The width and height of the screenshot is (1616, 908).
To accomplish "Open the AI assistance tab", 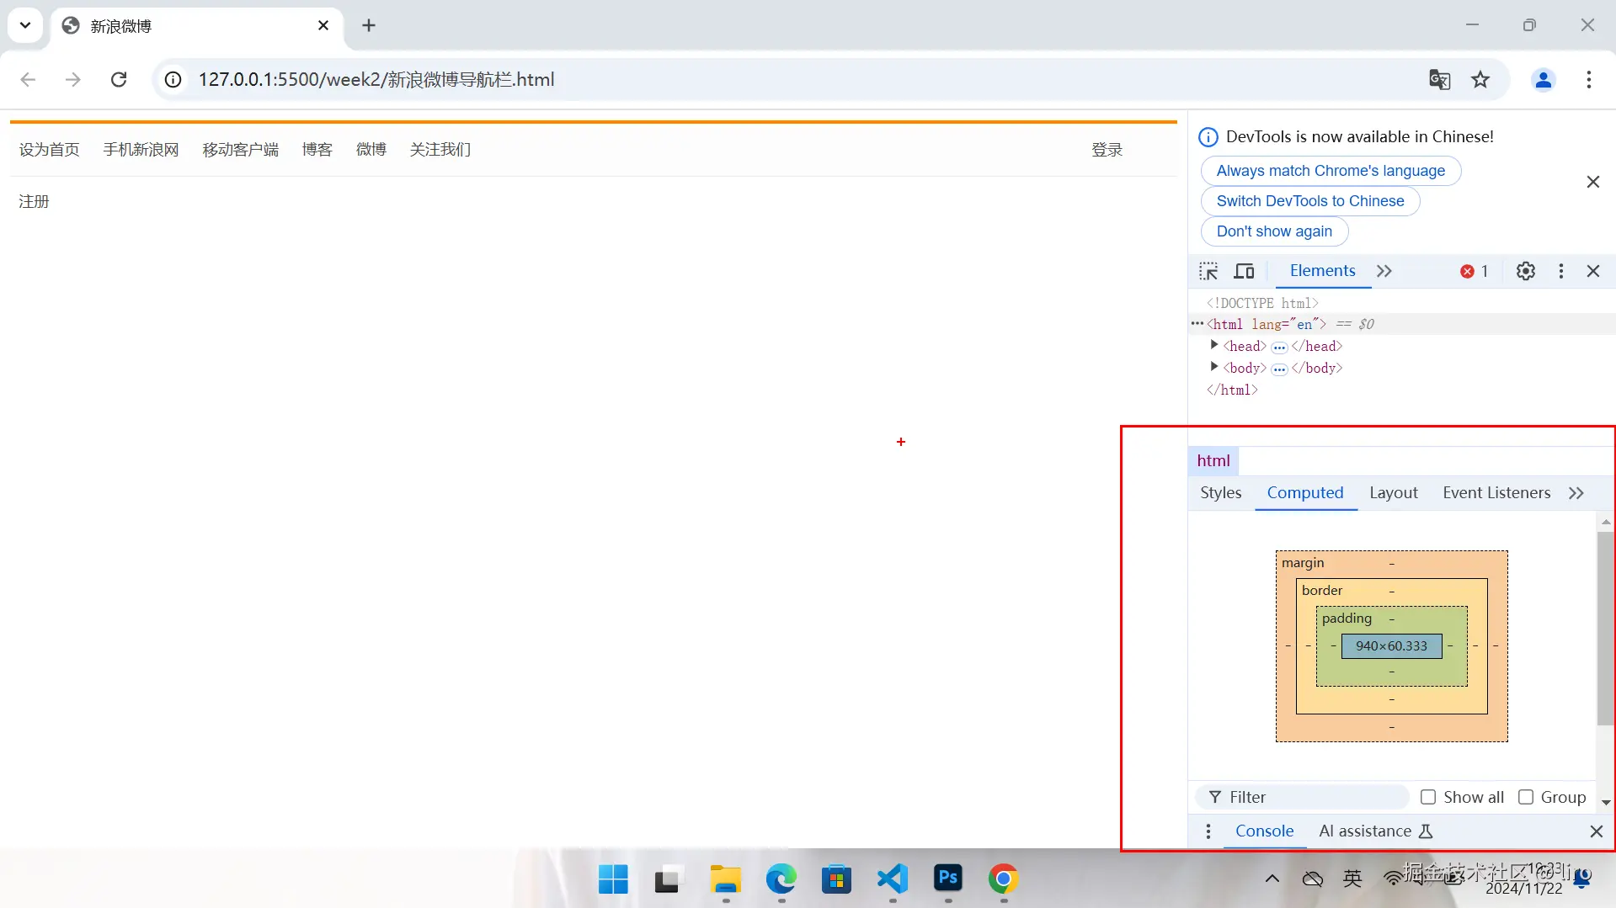I will (x=1375, y=831).
